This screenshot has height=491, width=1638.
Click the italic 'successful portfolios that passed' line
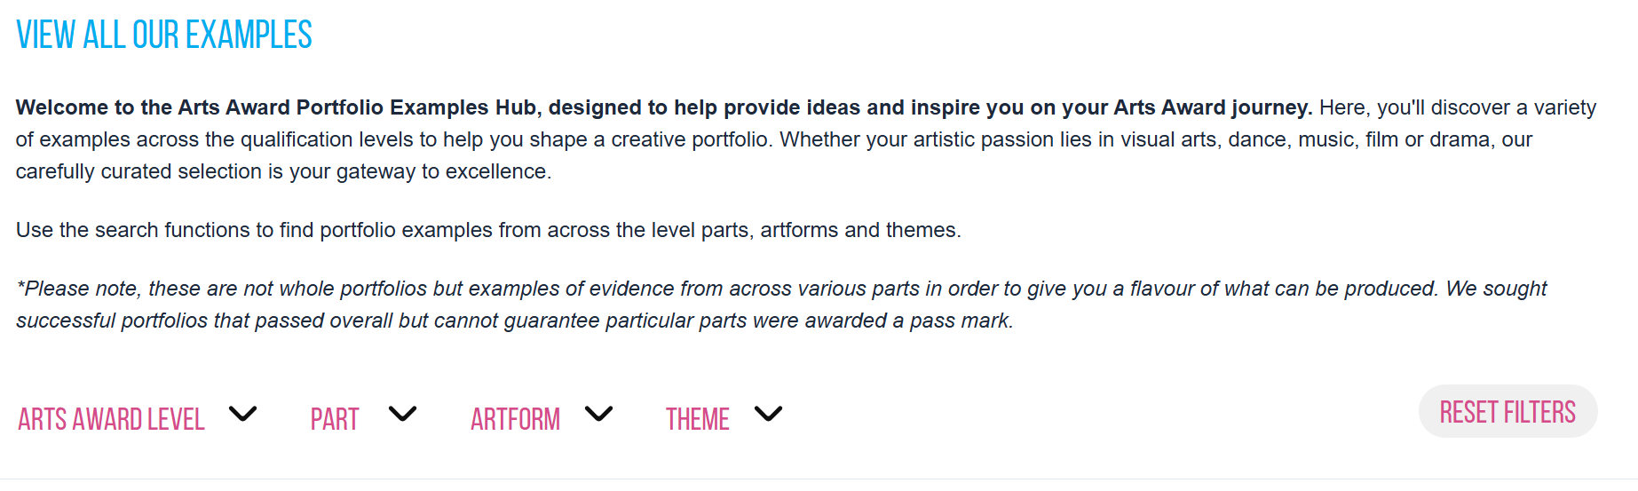pyautogui.click(x=514, y=321)
